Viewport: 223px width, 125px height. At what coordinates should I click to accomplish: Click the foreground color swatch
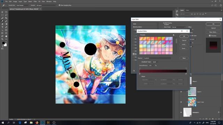pos(3,43)
